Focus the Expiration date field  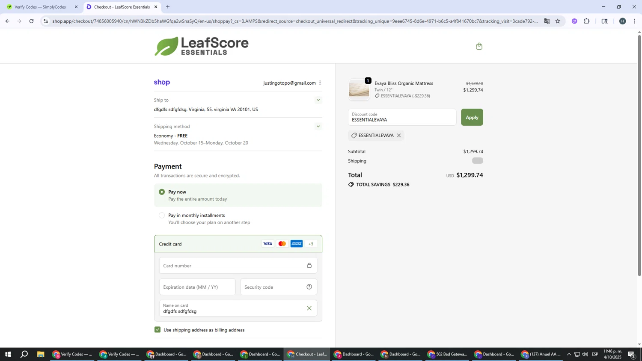pos(197,287)
